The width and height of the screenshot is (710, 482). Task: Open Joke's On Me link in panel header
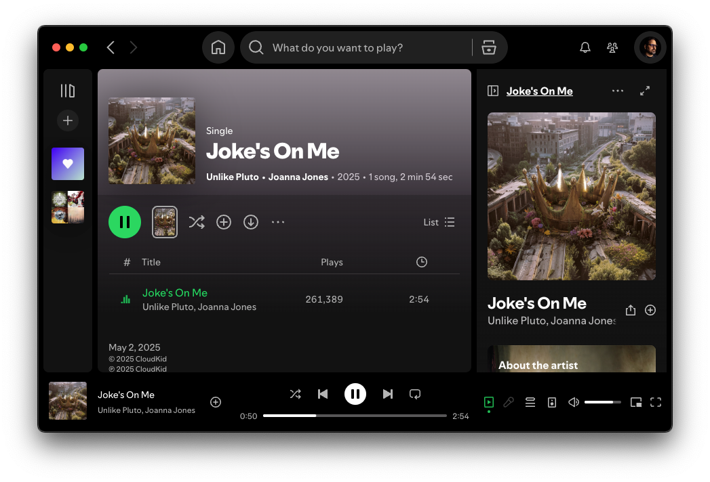539,91
